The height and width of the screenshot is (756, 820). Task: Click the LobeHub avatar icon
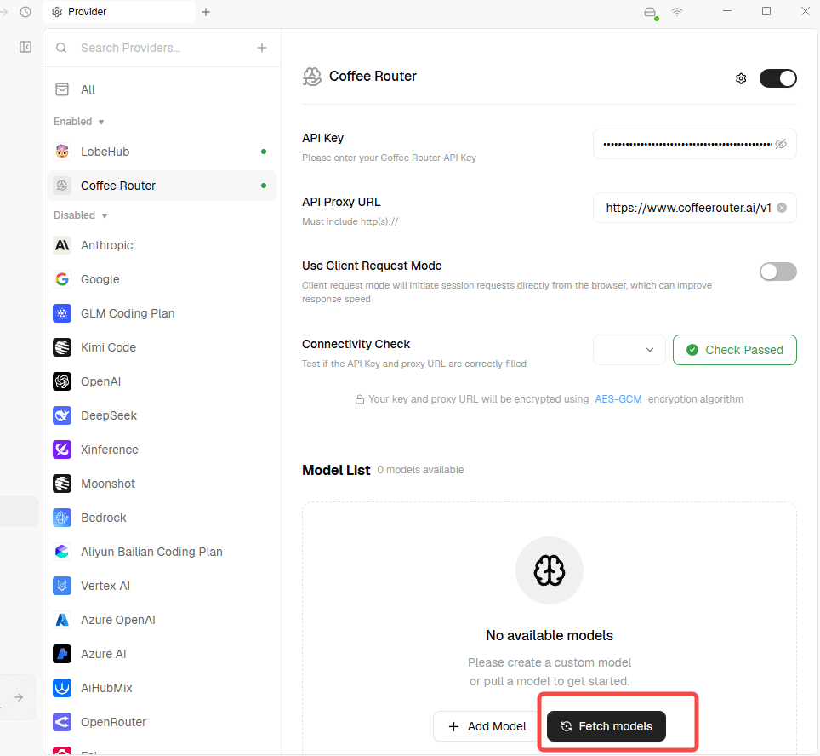(x=62, y=152)
